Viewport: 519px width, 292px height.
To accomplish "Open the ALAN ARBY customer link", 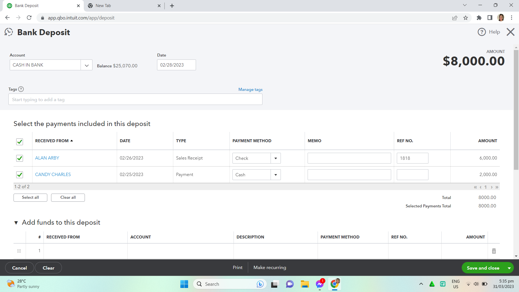I will 47,158.
